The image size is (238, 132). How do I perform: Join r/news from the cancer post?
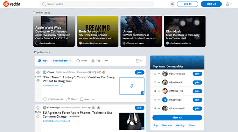tap(140, 72)
